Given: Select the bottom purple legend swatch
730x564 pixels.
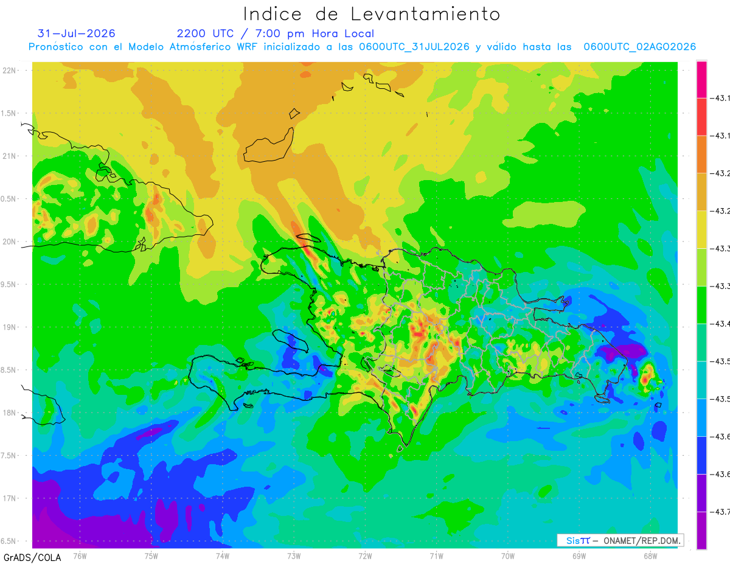Looking at the screenshot, I should pyautogui.click(x=701, y=531).
